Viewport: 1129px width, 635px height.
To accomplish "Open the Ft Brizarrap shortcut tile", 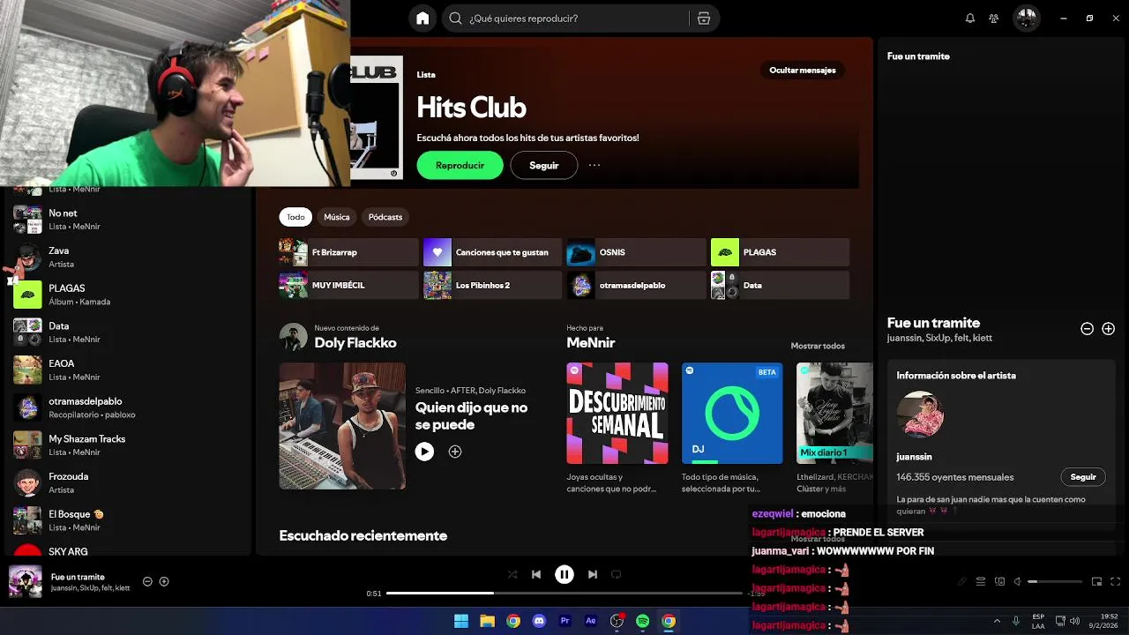I will point(348,252).
